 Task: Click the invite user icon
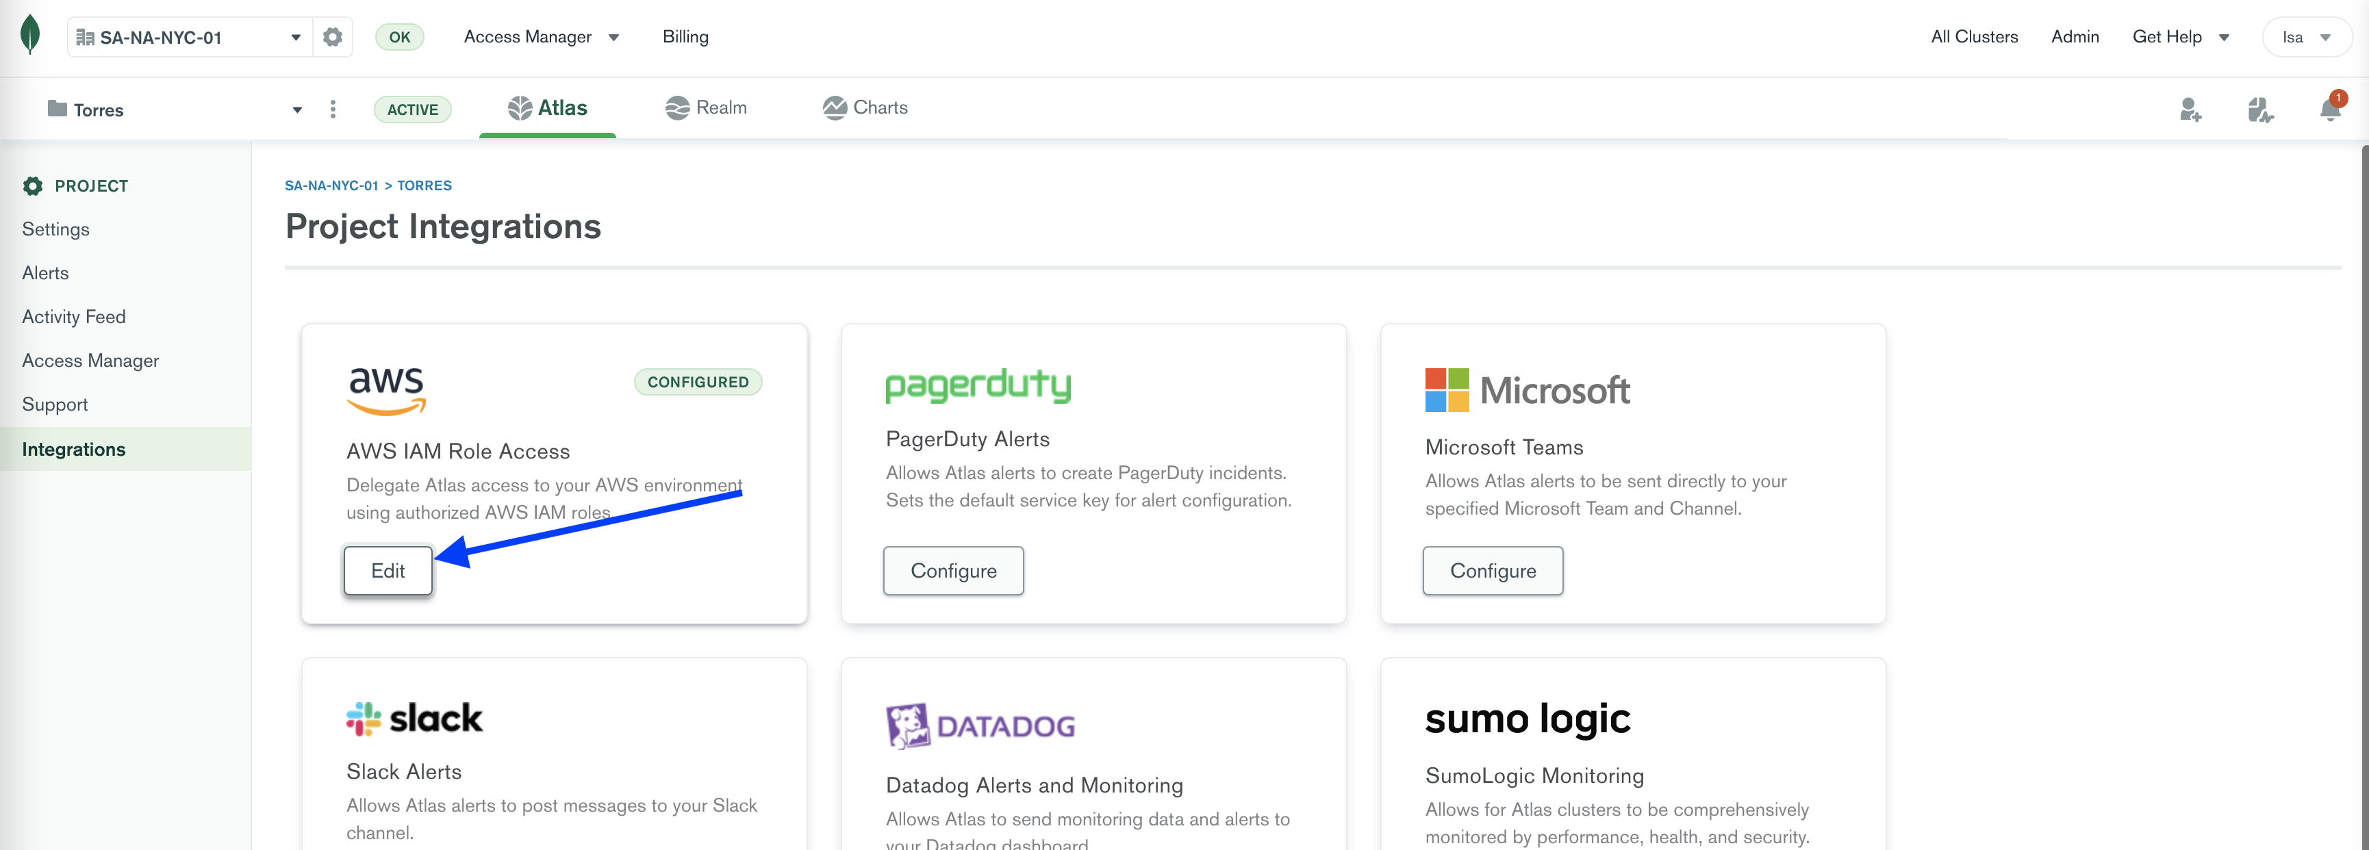(2190, 110)
